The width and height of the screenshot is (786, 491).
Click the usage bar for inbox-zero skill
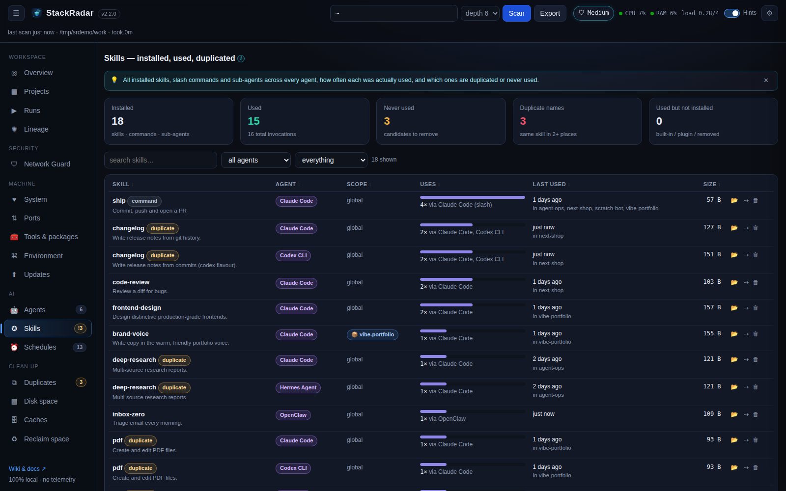pos(472,411)
